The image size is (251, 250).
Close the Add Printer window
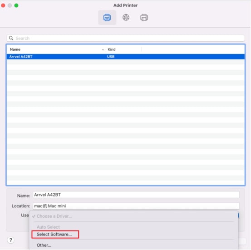(3, 5)
